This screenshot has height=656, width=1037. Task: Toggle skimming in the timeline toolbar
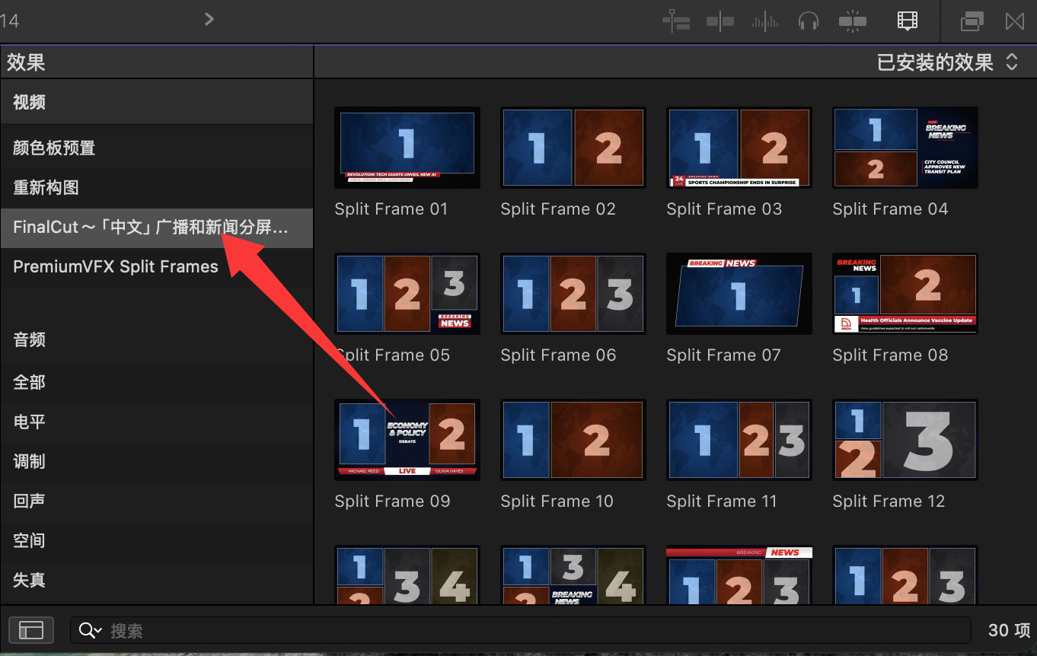tap(720, 21)
